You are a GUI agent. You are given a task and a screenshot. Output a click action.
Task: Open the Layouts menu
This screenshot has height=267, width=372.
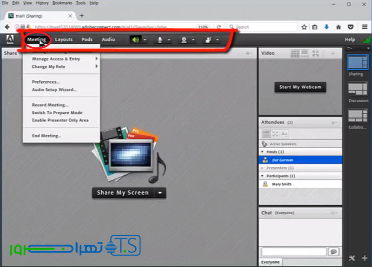(64, 39)
